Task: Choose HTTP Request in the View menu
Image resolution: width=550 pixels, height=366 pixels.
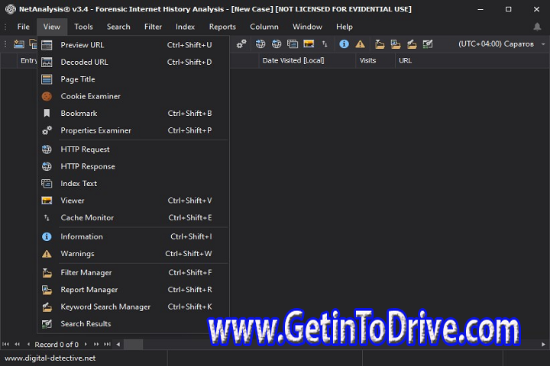Action: click(133, 149)
